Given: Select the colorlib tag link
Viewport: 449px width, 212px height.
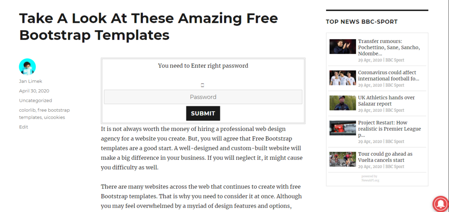Looking at the screenshot, I should pyautogui.click(x=27, y=110).
